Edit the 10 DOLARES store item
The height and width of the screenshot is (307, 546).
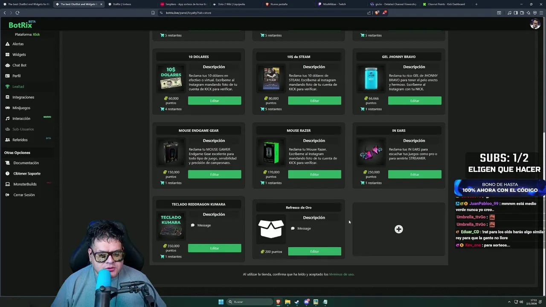[x=215, y=101]
